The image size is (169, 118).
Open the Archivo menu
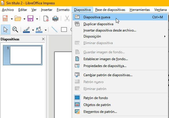pos(8,10)
